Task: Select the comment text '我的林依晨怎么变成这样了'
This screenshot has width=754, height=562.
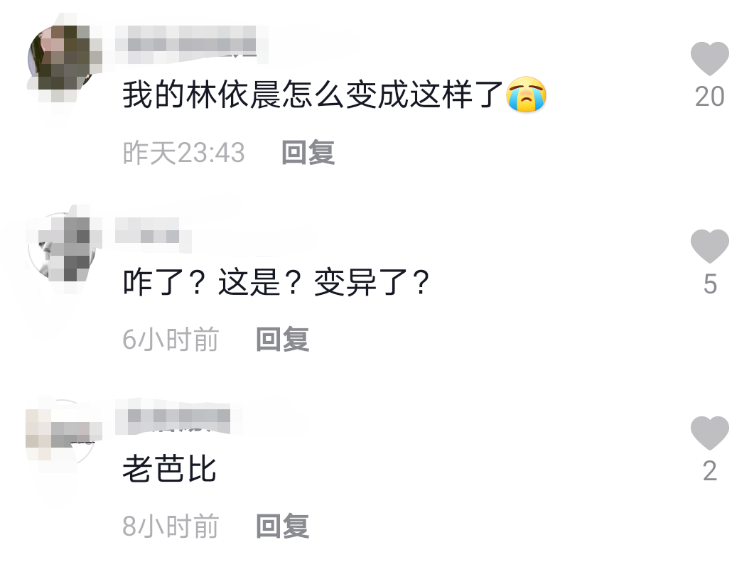Action: click(313, 94)
